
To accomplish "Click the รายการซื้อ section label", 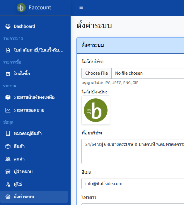I will (x=12, y=62).
